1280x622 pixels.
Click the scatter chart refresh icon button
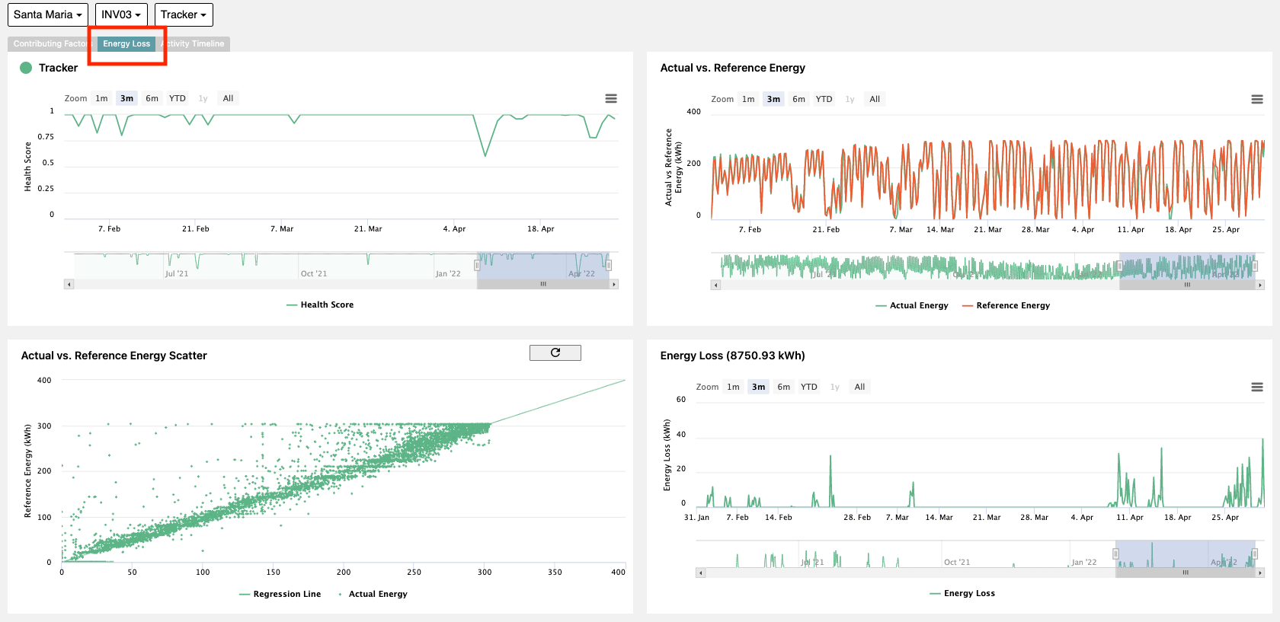point(555,352)
